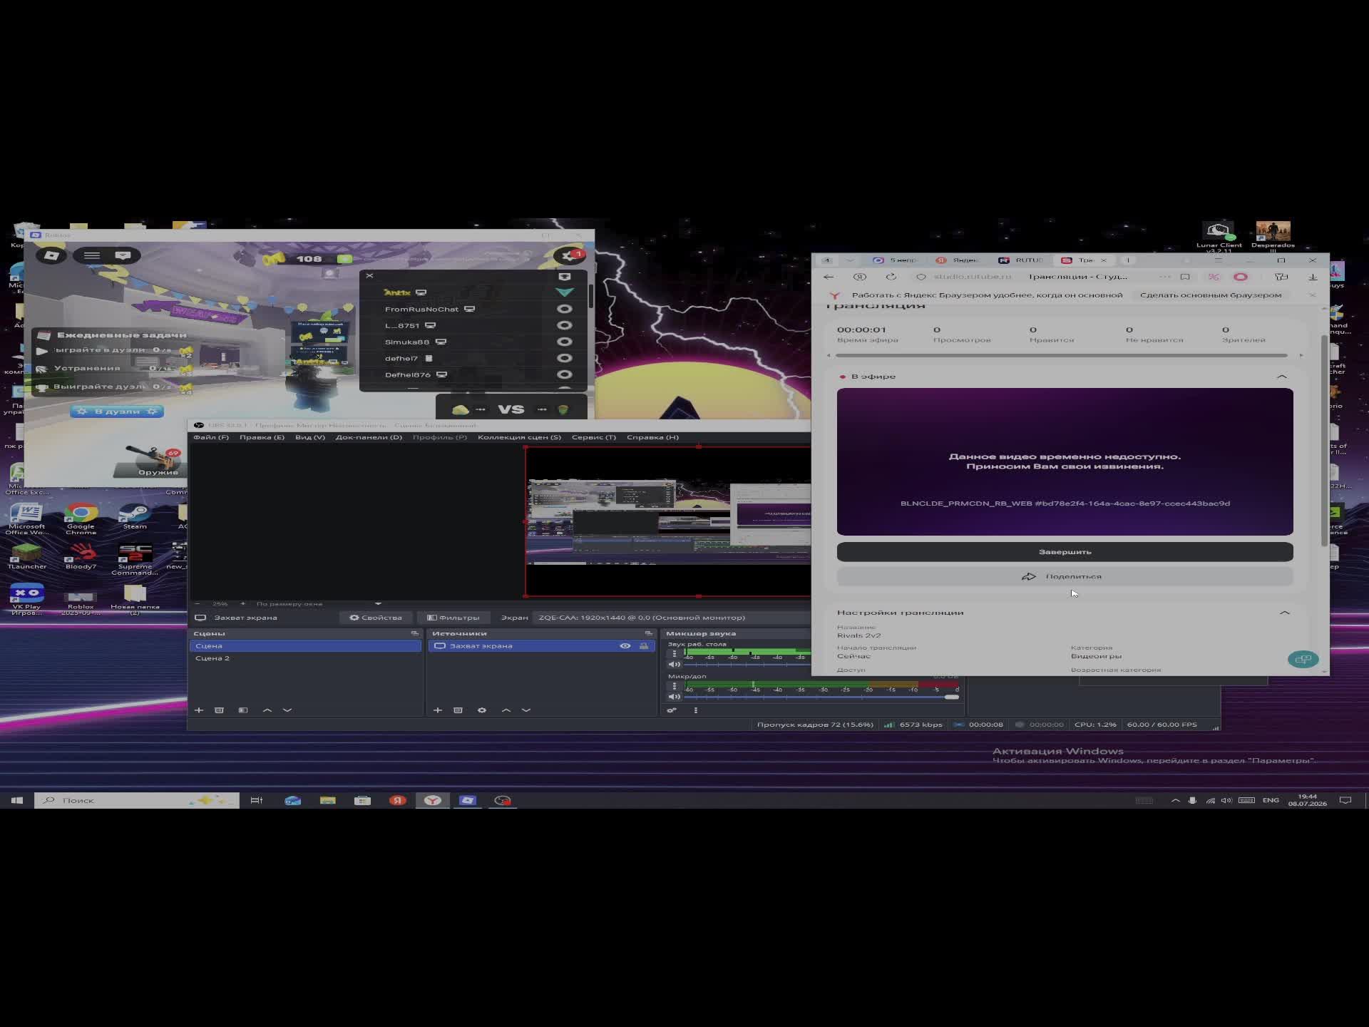Add a new scene in OBS Scenes panel

[x=199, y=710]
